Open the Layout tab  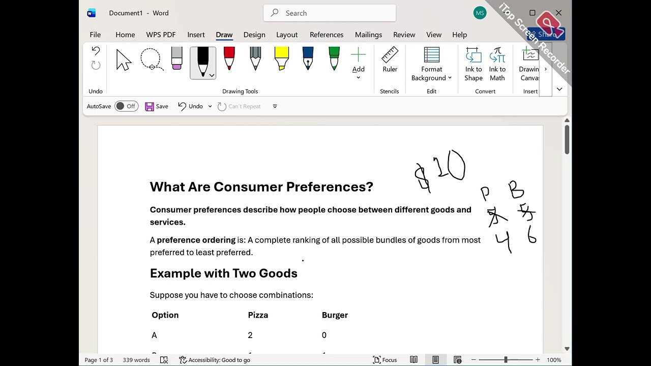pos(287,35)
